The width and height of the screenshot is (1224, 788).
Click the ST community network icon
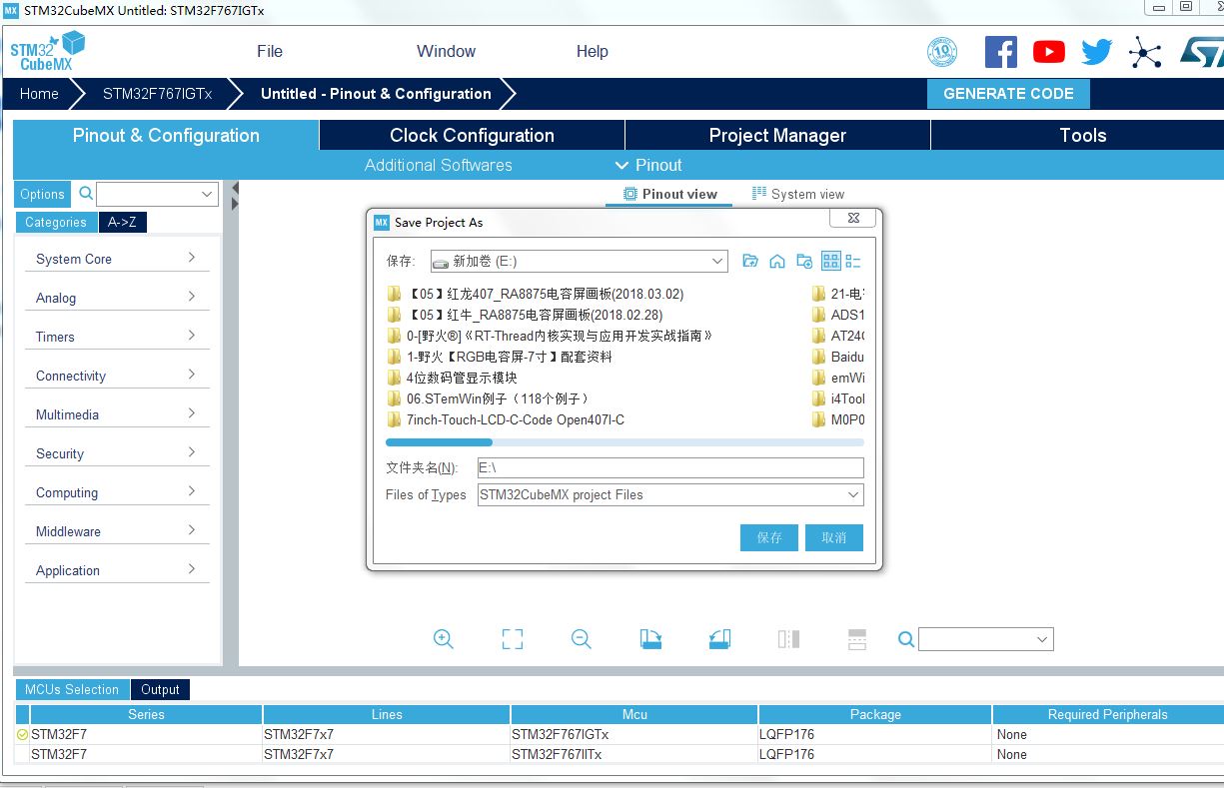[x=1145, y=52]
